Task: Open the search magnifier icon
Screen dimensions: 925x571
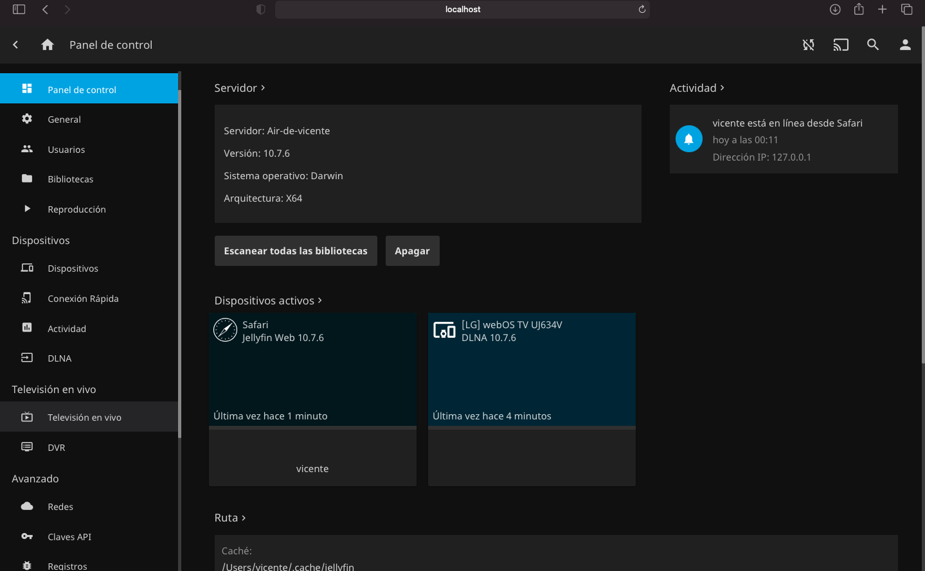Action: click(x=873, y=45)
